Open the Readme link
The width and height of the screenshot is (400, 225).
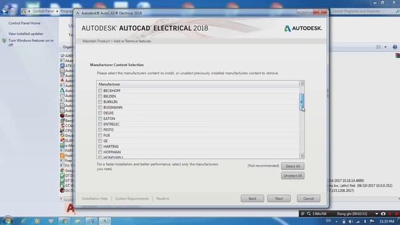coord(162,199)
